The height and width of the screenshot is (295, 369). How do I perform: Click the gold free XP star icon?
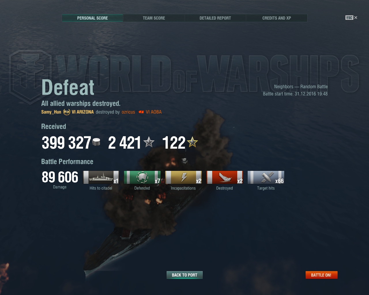192,142
